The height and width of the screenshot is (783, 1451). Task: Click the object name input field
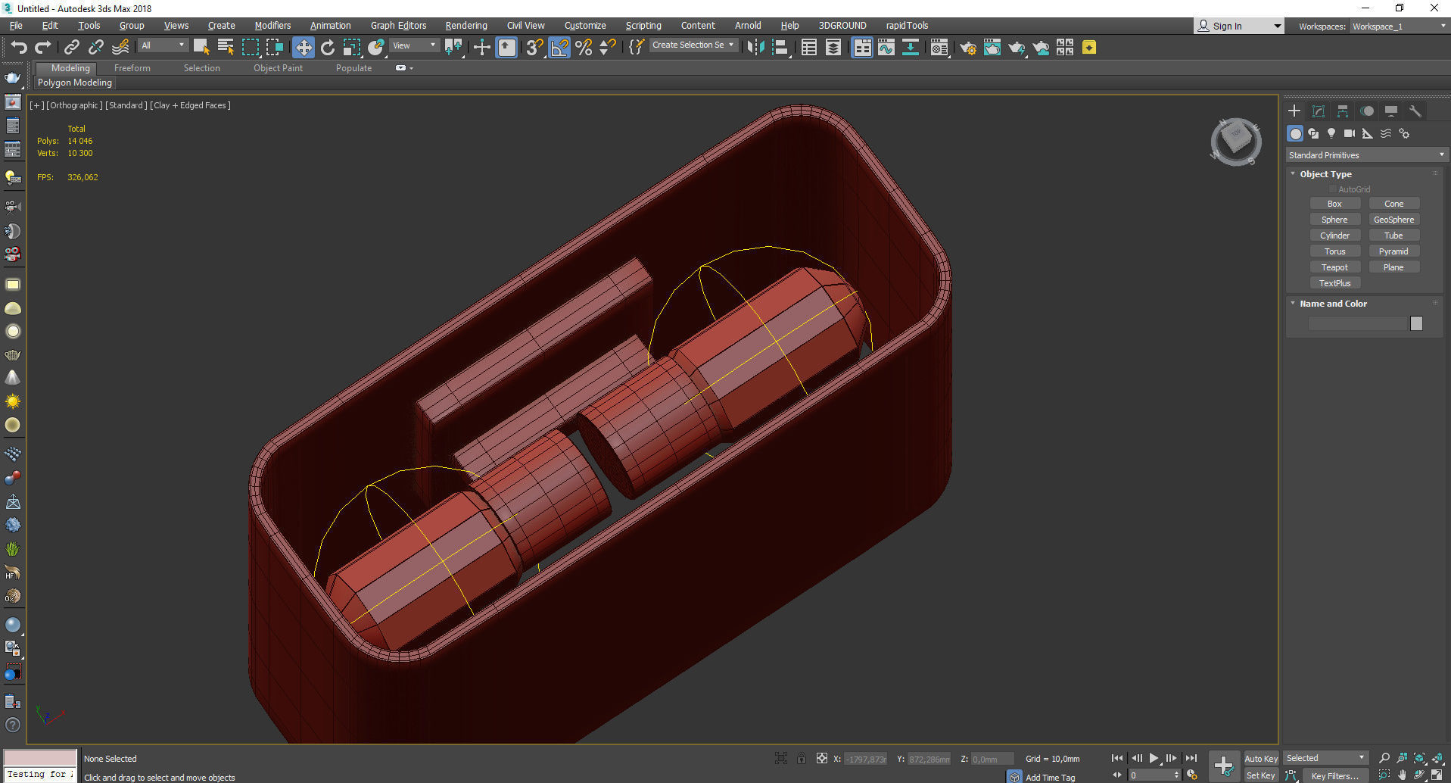coord(1358,323)
